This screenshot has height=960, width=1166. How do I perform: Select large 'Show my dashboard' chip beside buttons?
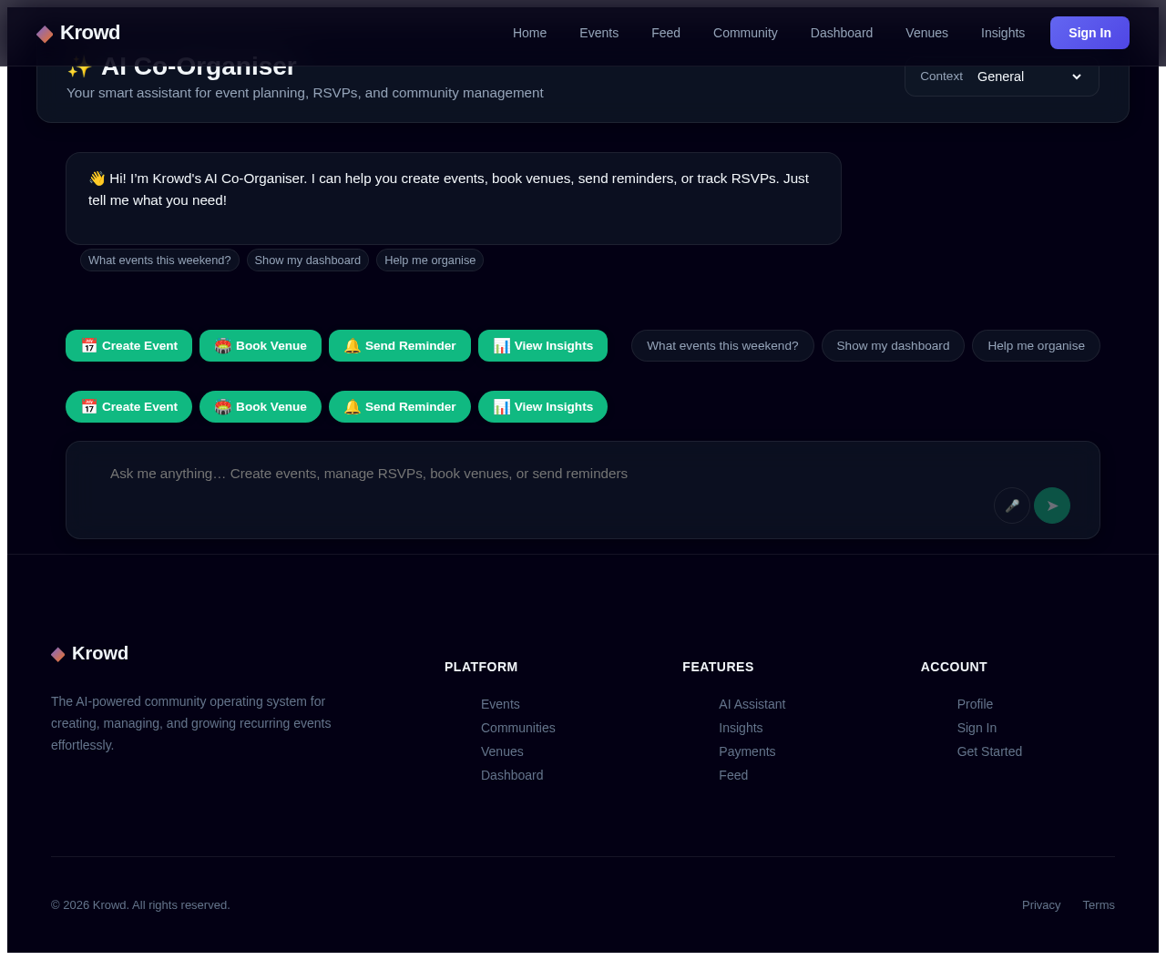tap(893, 345)
